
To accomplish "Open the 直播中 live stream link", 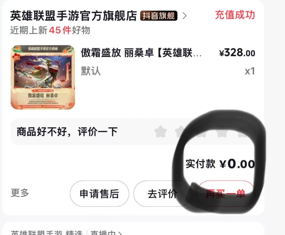I will 106,233.
